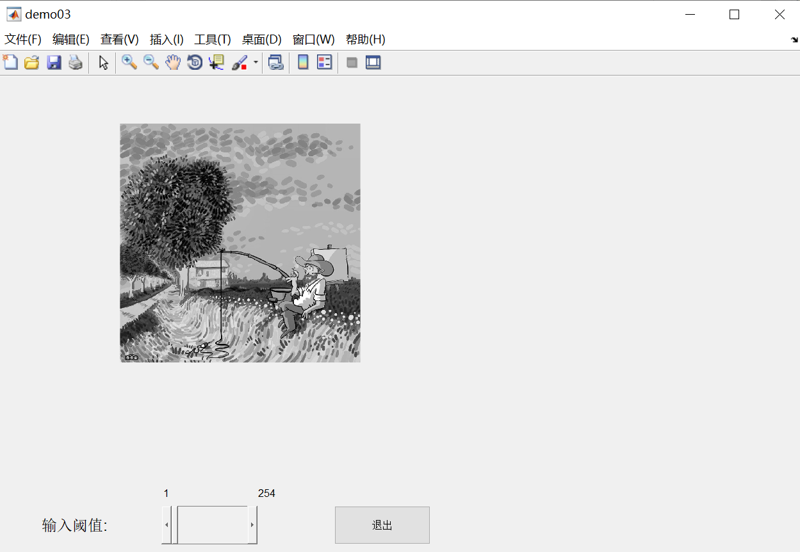Image resolution: width=800 pixels, height=552 pixels.
Task: Open the 插入(I) menu
Action: 167,39
